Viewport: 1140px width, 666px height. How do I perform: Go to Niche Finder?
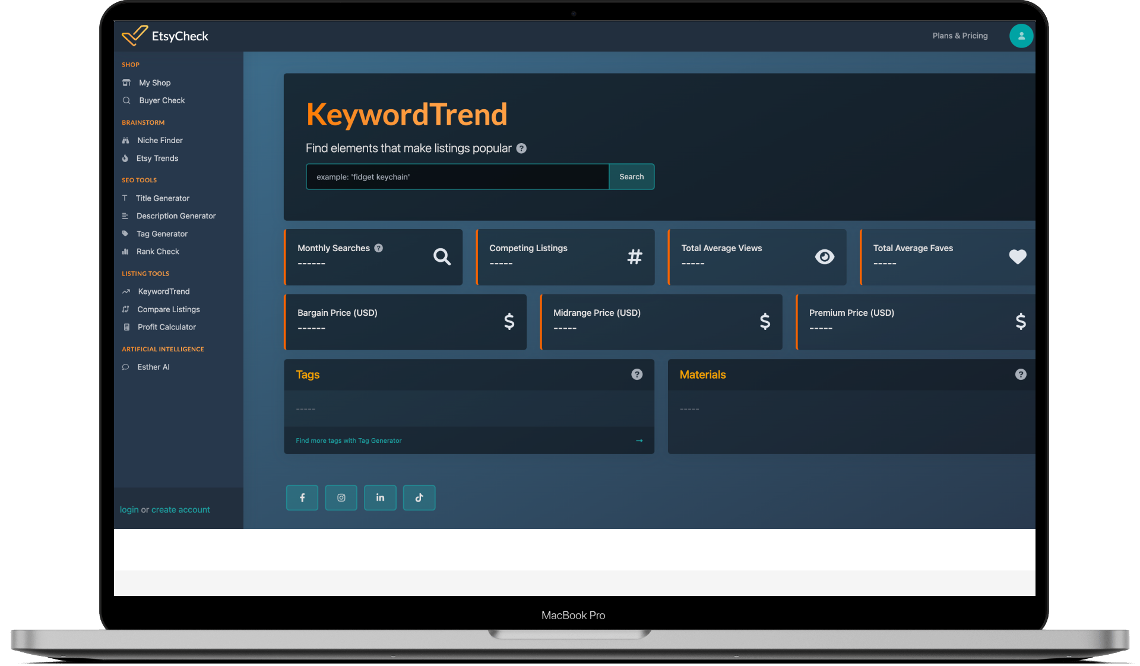tap(160, 140)
